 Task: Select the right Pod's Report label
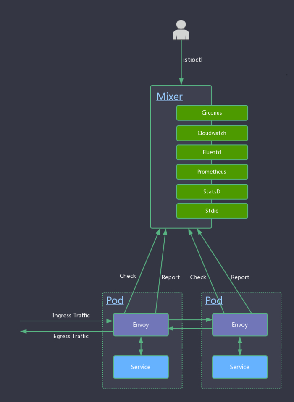coord(240,277)
